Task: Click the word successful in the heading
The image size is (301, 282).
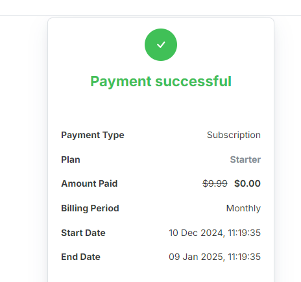Action: coord(193,82)
